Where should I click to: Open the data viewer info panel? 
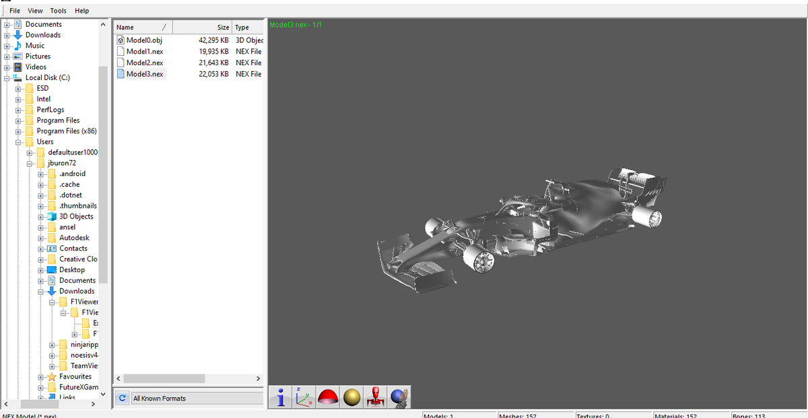(x=280, y=397)
